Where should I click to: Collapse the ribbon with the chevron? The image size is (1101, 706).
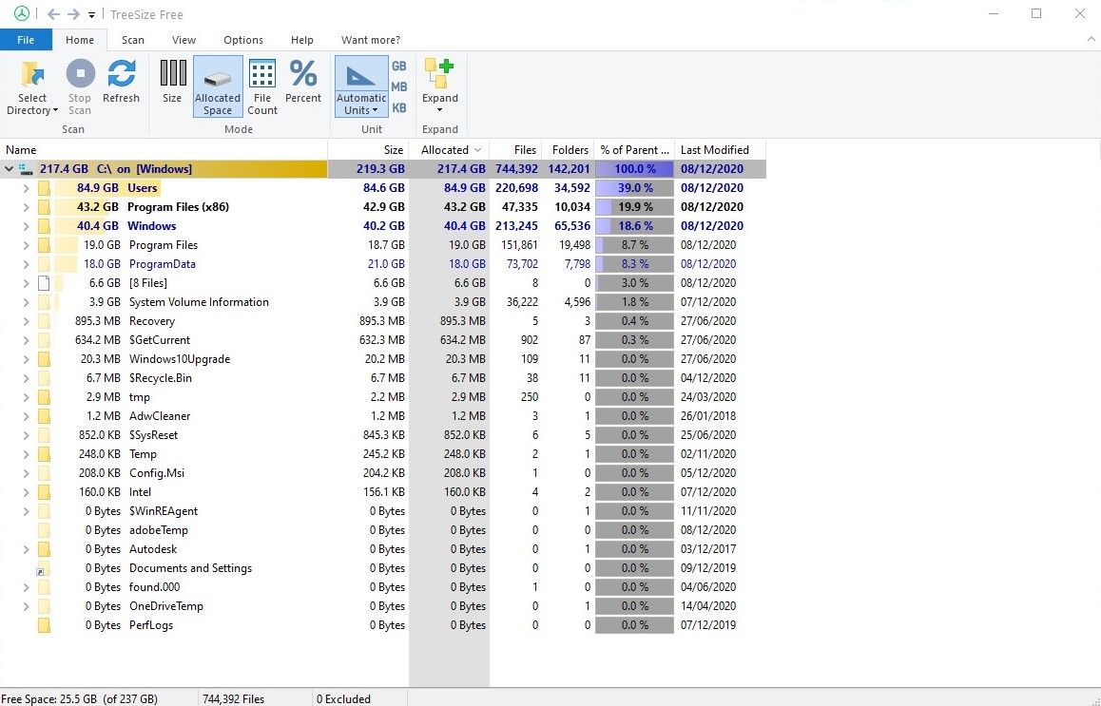(1091, 39)
